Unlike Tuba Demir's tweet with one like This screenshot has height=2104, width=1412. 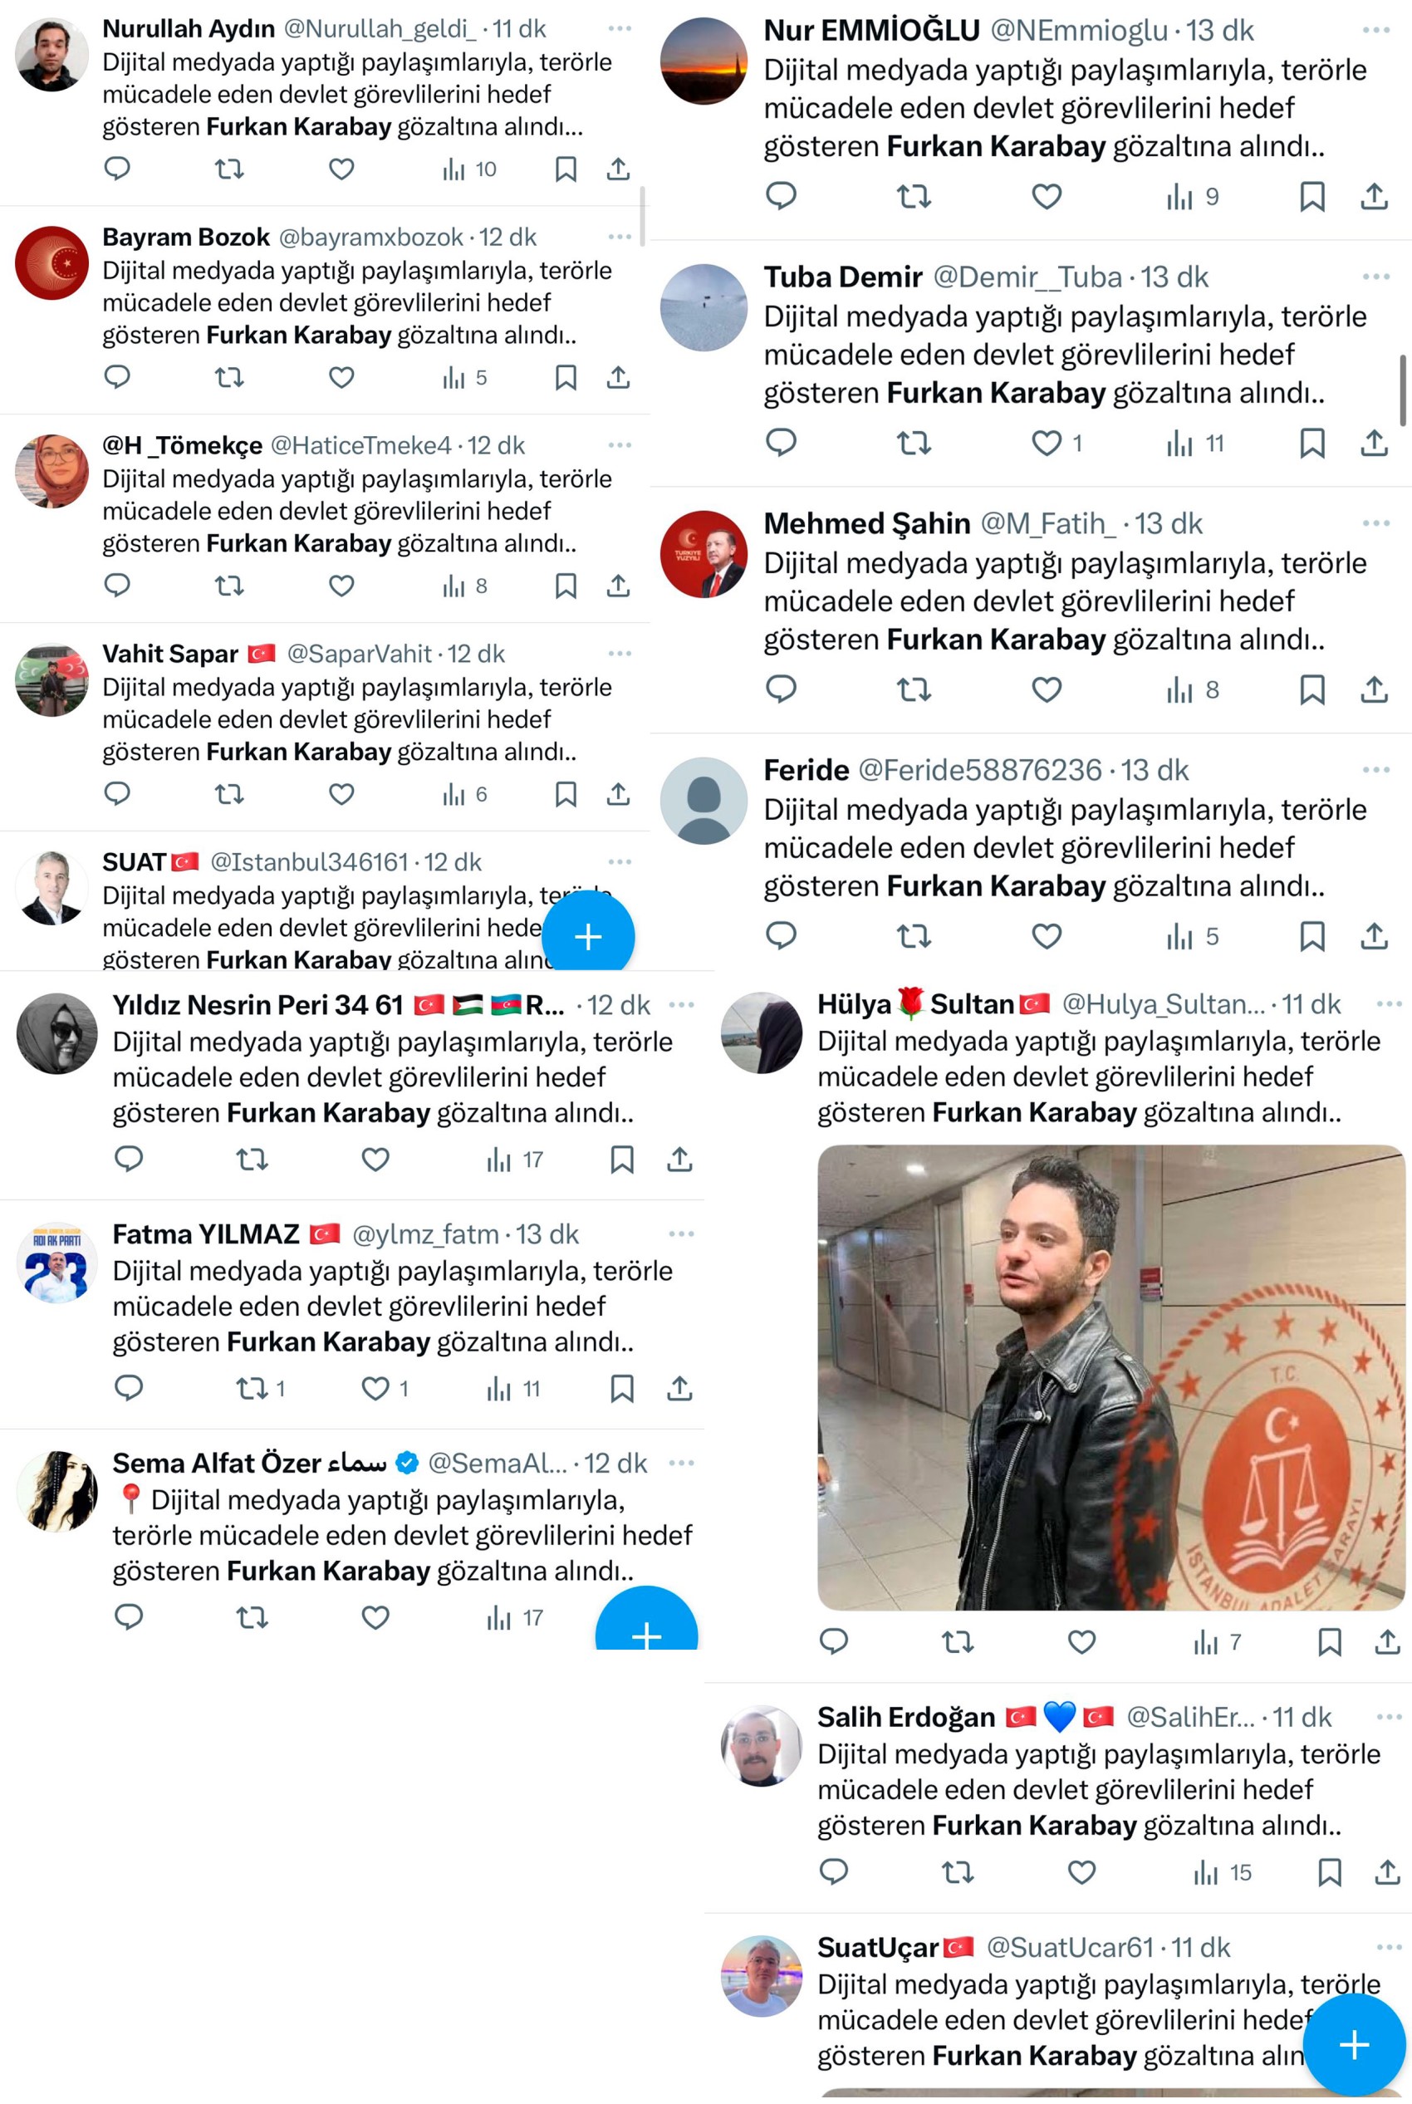1056,443
